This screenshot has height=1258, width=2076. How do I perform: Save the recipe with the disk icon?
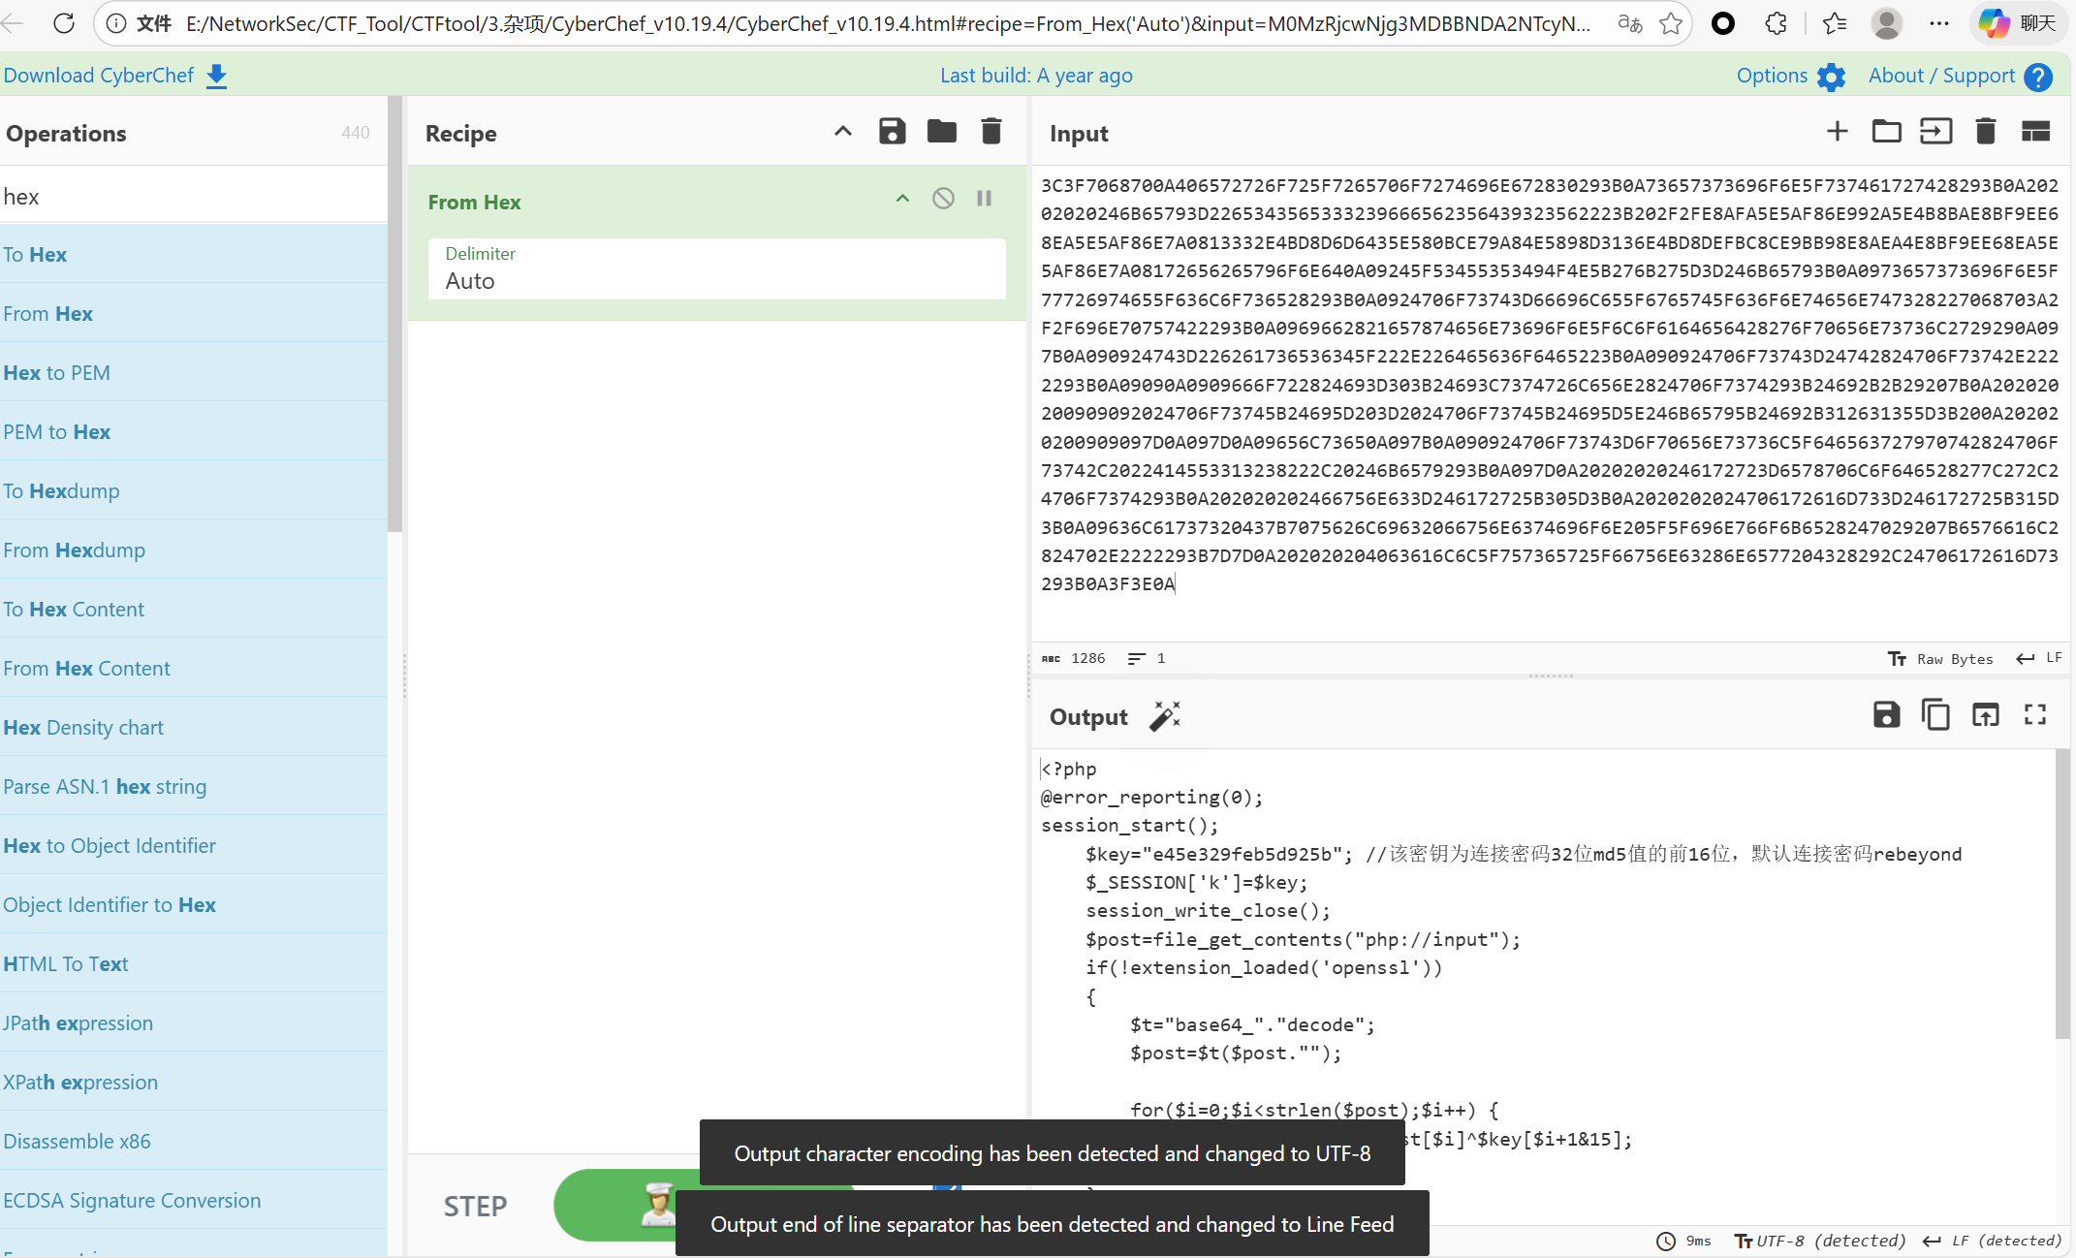(892, 132)
